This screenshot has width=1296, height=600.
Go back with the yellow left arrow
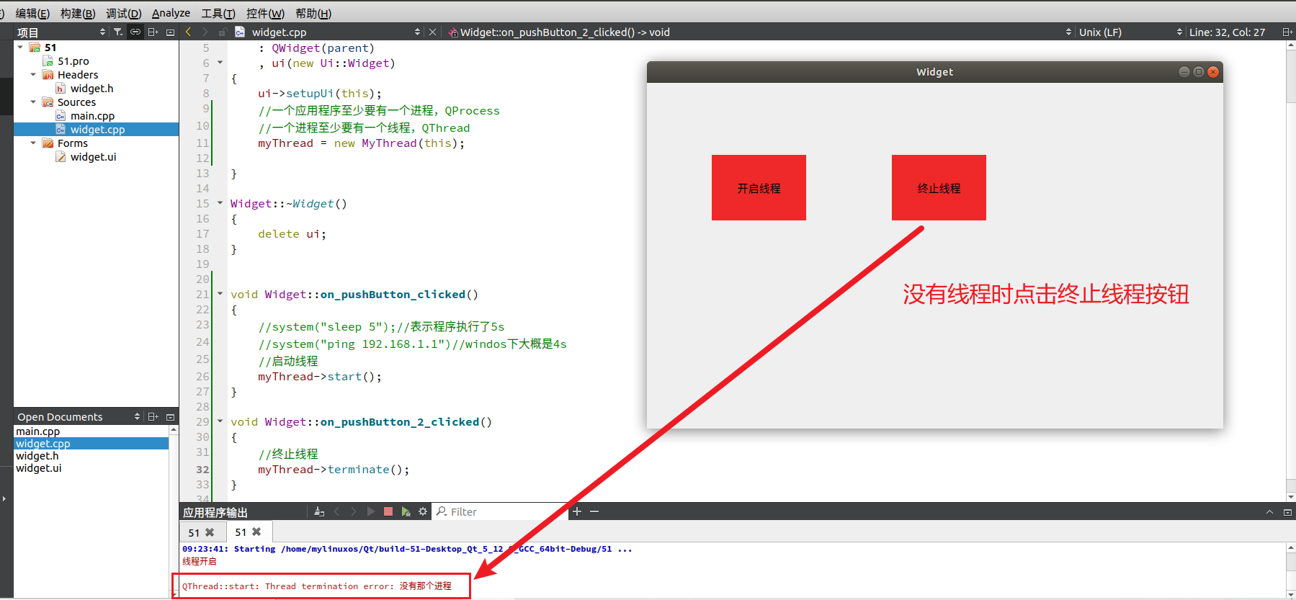(188, 32)
